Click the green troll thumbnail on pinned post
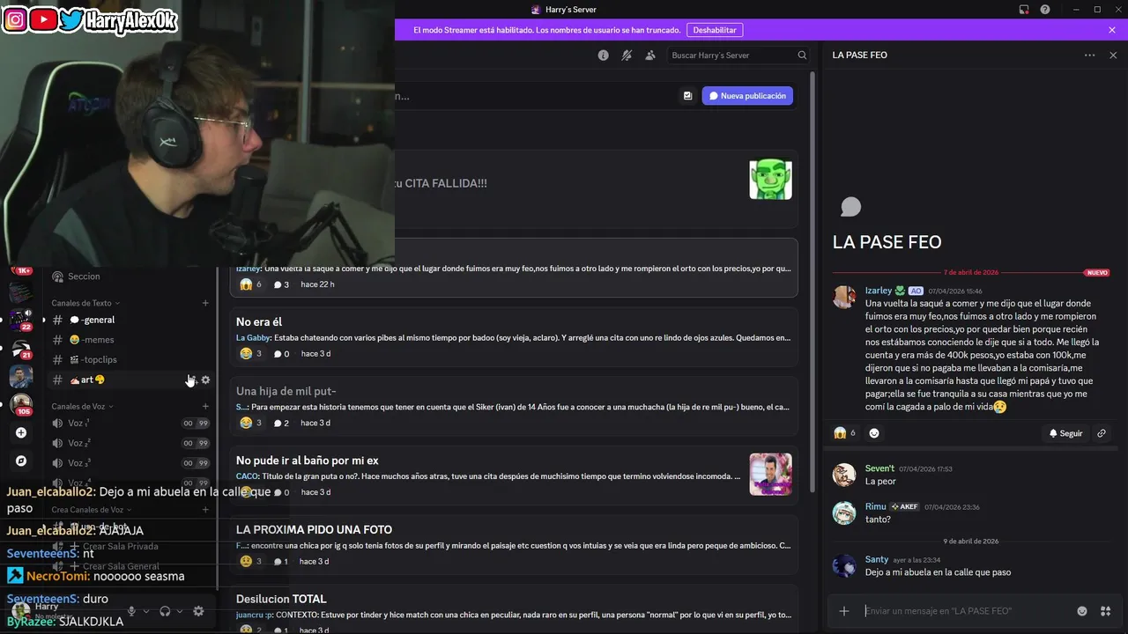The height and width of the screenshot is (634, 1128). pos(770,180)
